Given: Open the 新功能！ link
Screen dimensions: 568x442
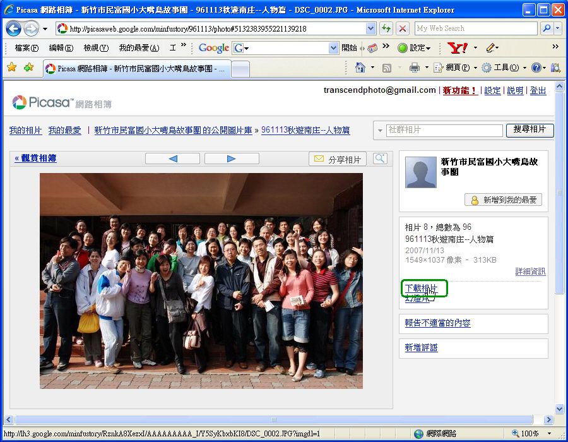Looking at the screenshot, I should [x=459, y=90].
